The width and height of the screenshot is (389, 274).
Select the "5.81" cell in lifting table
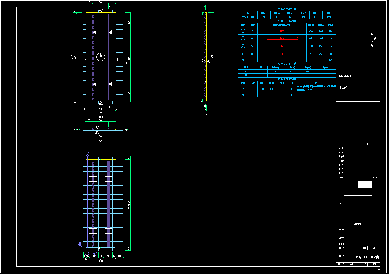click(291, 72)
